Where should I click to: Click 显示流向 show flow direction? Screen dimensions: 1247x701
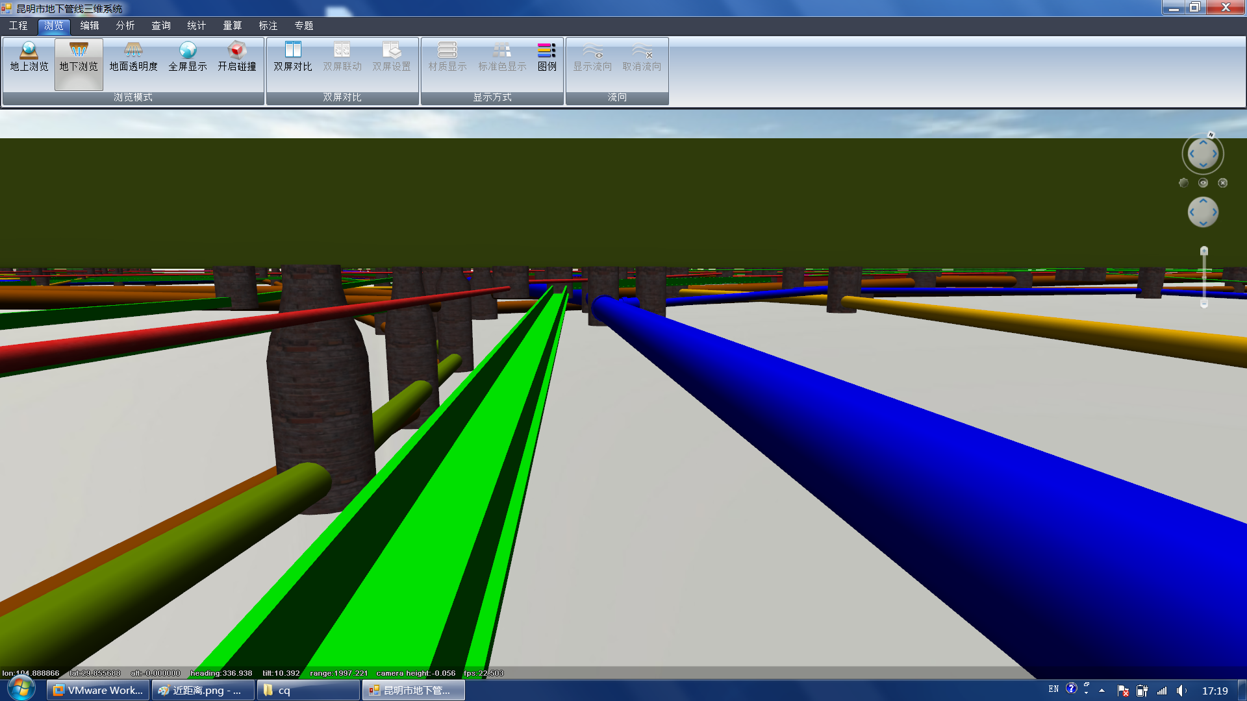point(592,57)
